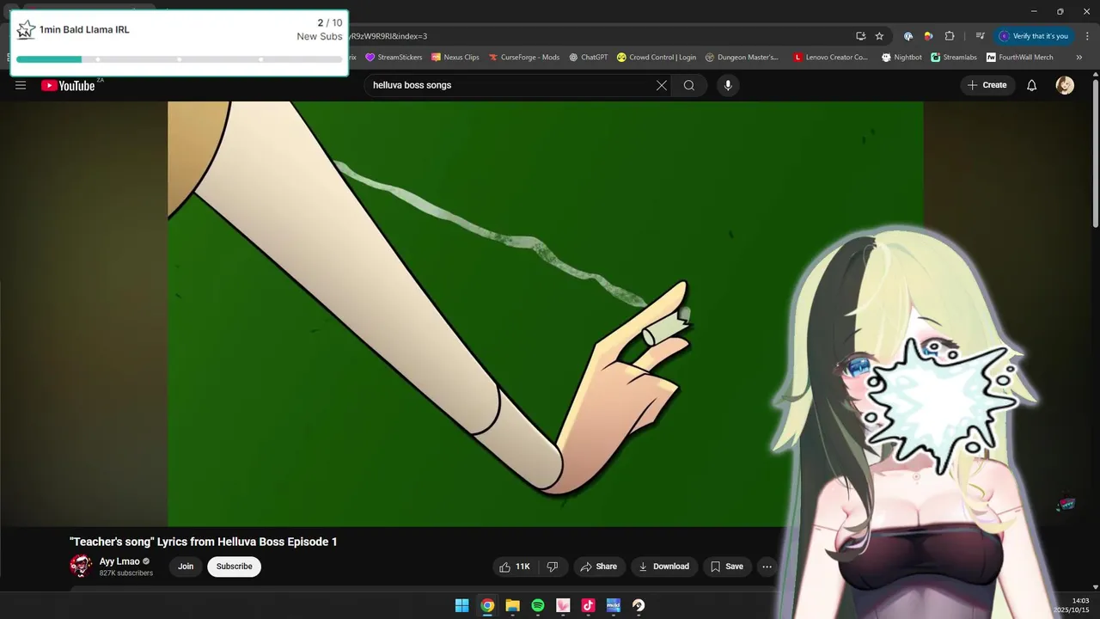Subscribe to Ayy Lmao channel
Screen dimensions: 1100x619
coord(234,567)
